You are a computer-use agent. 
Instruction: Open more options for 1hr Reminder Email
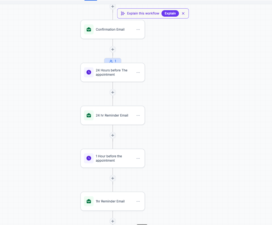pyautogui.click(x=138, y=201)
